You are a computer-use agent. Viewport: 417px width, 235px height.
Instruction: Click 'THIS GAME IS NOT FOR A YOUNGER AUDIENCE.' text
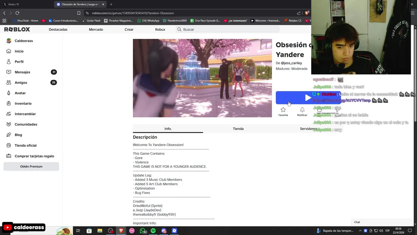click(x=170, y=166)
